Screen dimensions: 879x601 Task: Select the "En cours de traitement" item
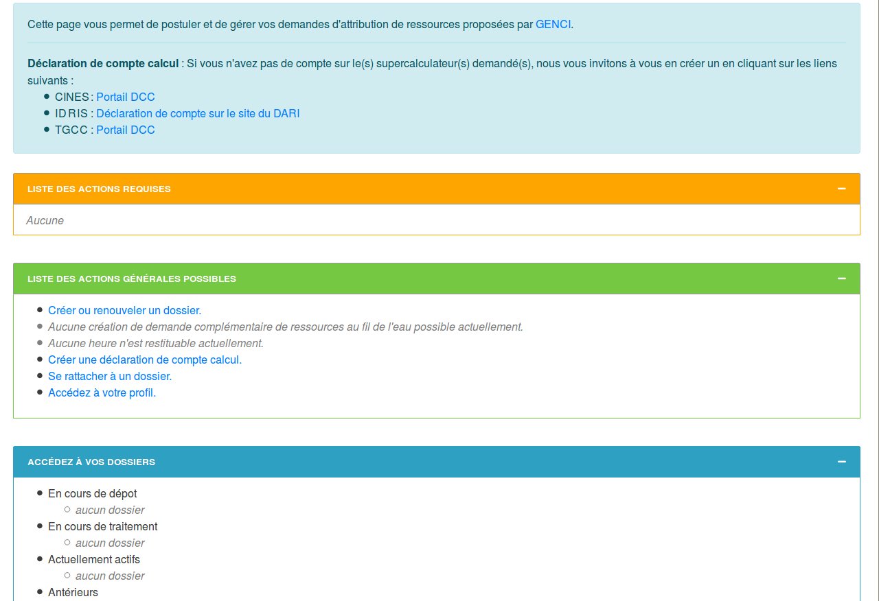[x=103, y=526]
